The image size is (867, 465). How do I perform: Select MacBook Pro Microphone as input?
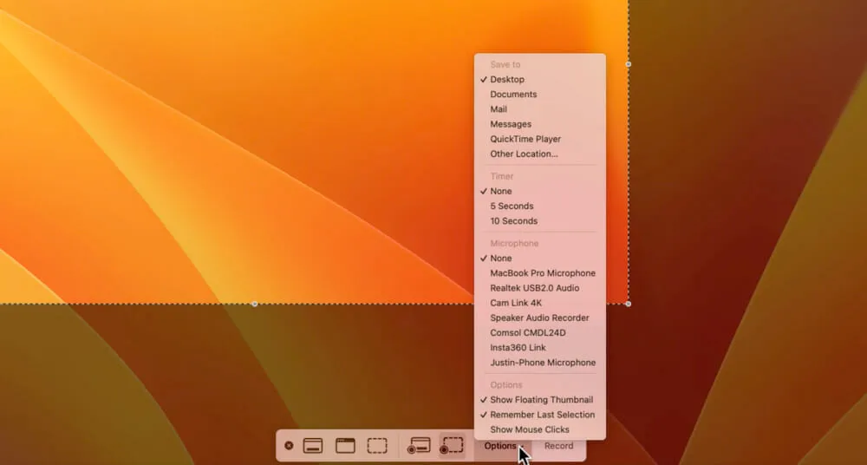click(x=543, y=273)
